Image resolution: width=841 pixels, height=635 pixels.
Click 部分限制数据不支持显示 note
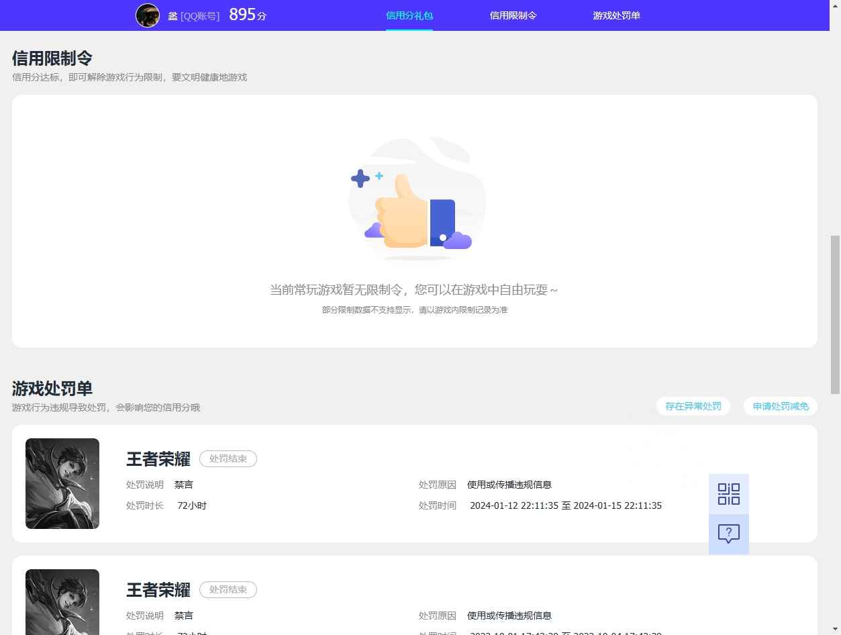click(415, 310)
